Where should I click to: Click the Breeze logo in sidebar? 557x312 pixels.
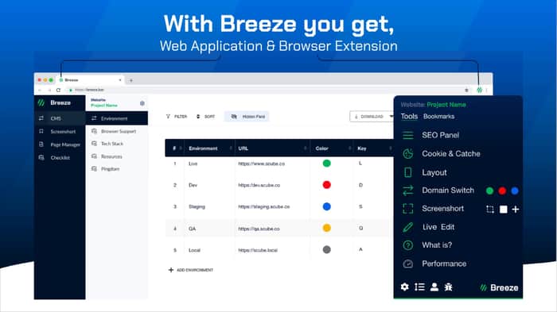[x=54, y=103]
